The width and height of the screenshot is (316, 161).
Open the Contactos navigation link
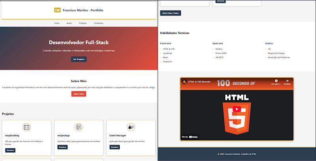tap(98, 23)
